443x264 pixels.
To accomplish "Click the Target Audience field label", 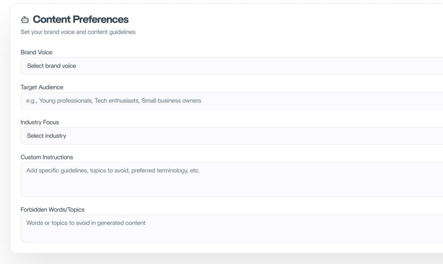I will tap(42, 87).
